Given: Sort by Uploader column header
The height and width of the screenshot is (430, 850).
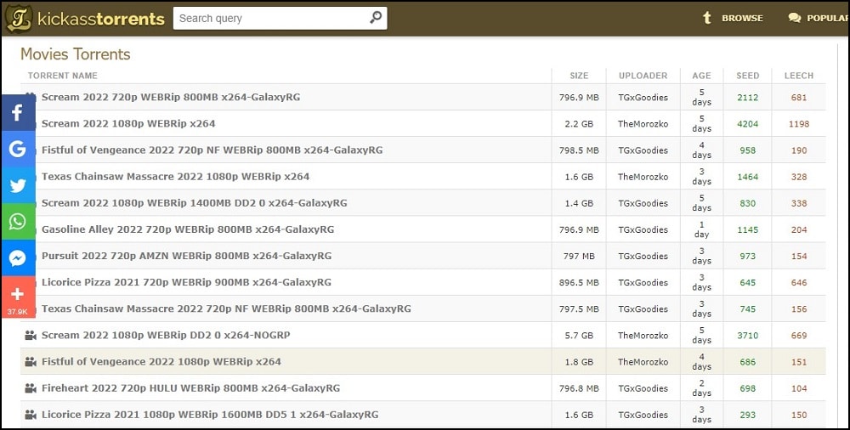Looking at the screenshot, I should pyautogui.click(x=643, y=76).
